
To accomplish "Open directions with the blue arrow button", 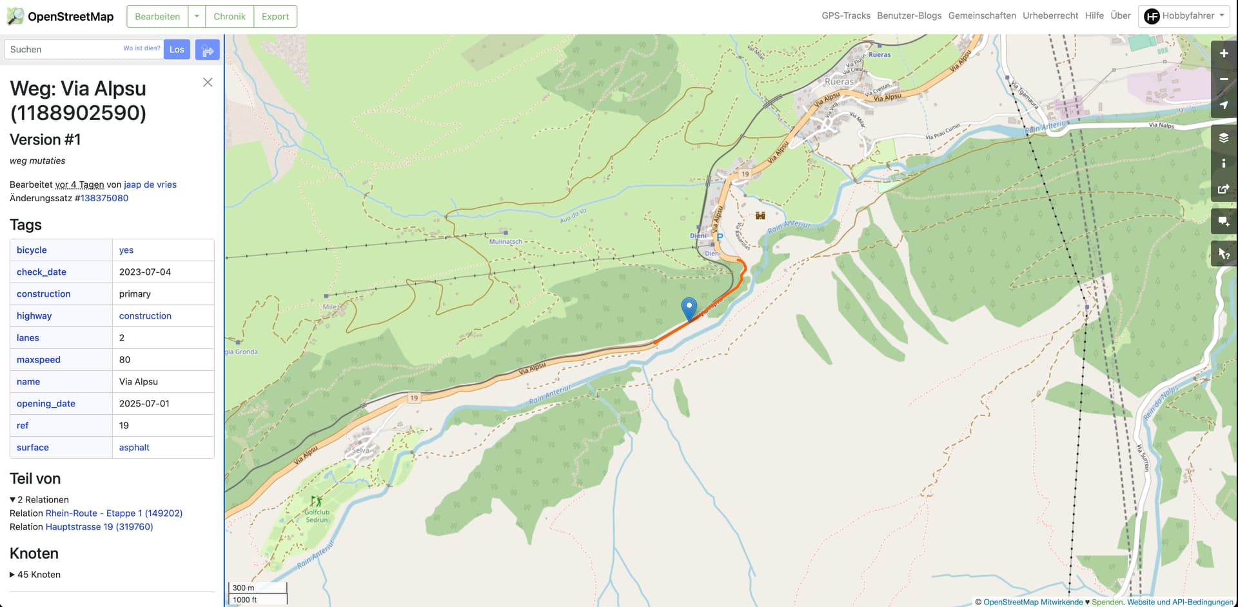I will click(x=207, y=50).
